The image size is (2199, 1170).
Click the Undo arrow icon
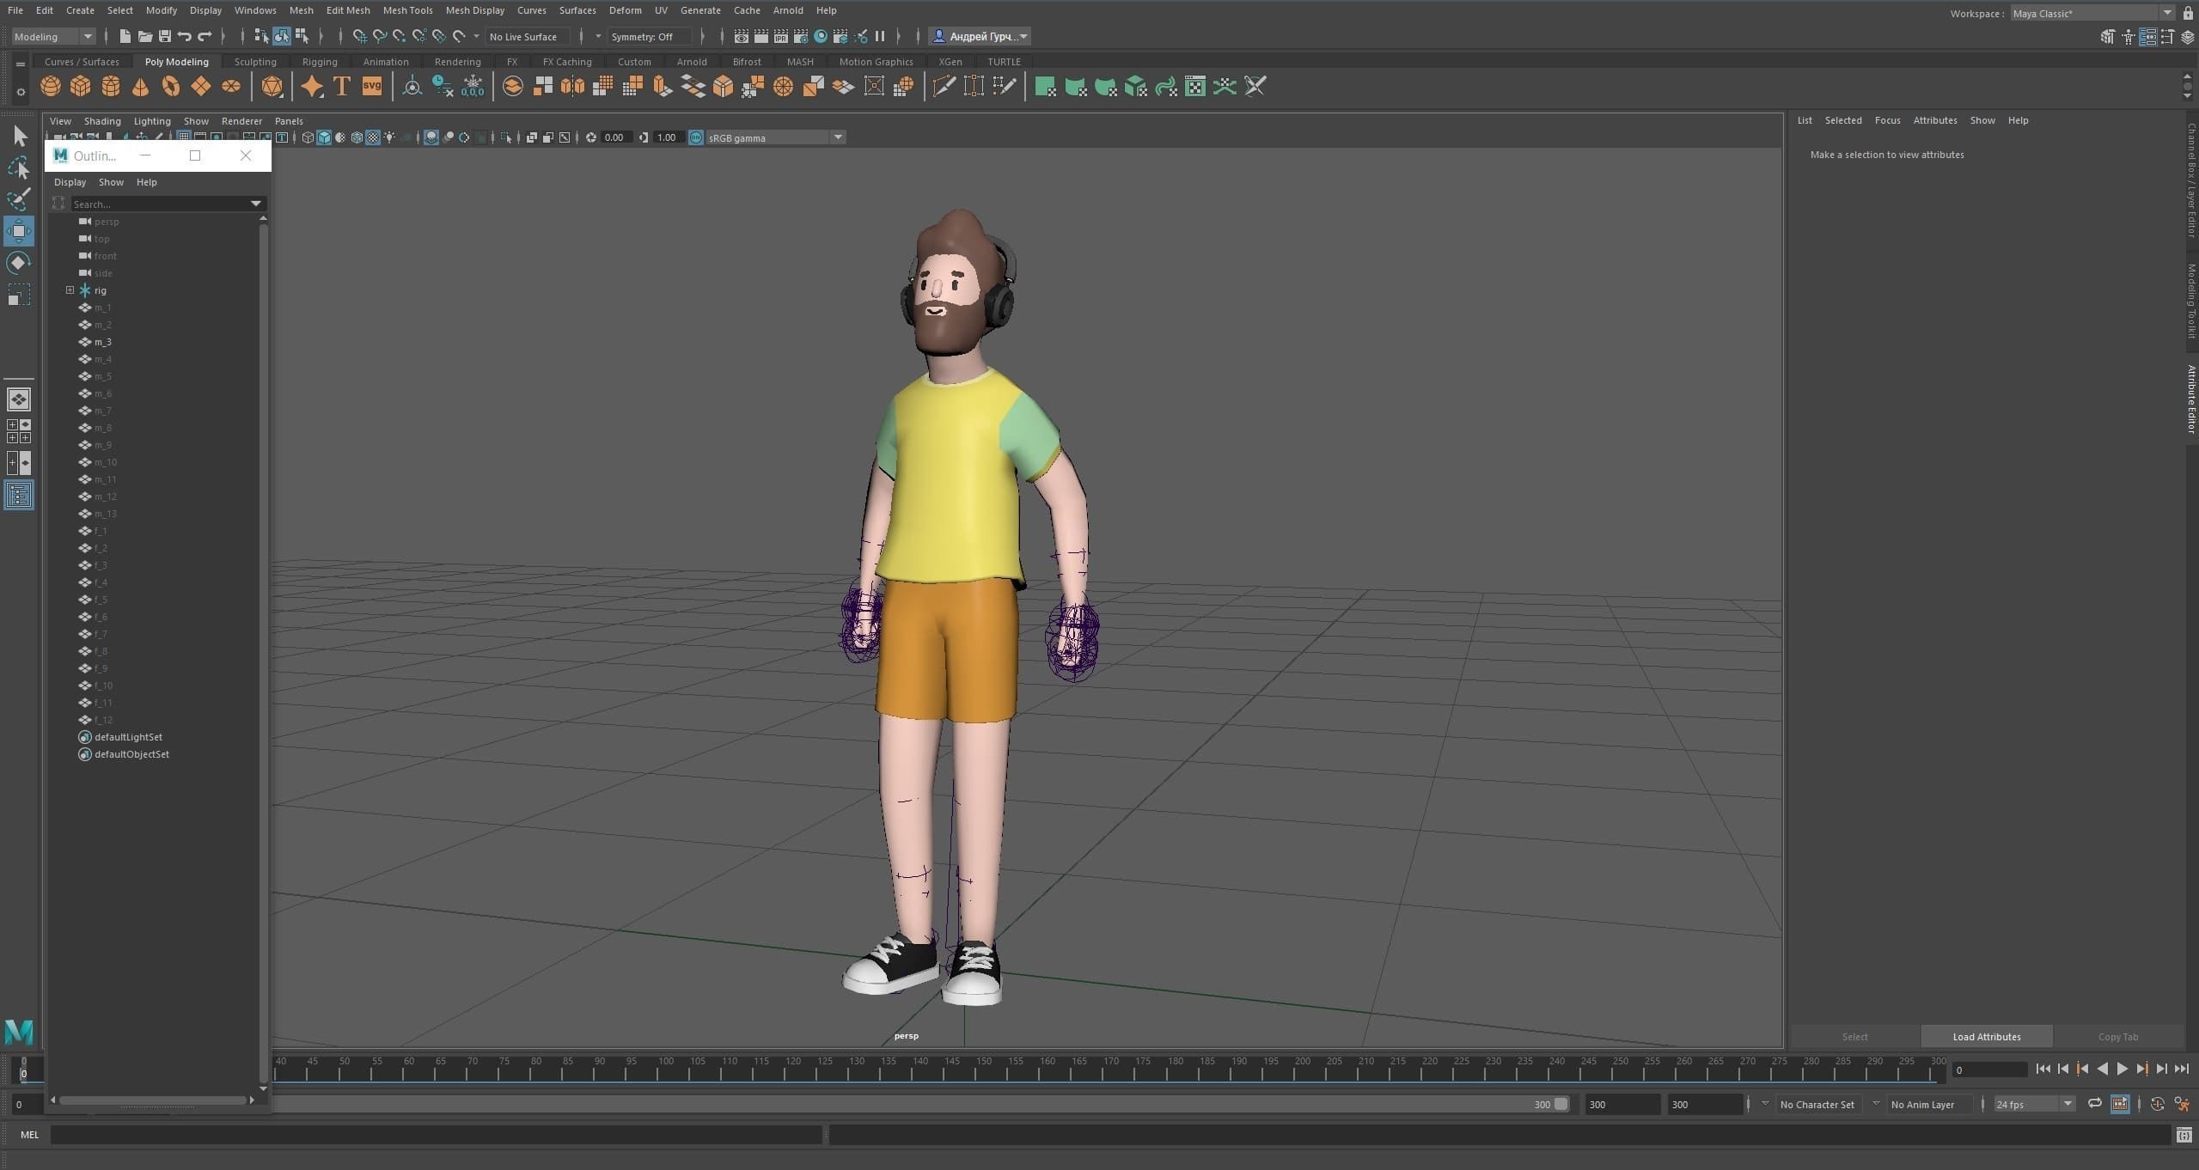185,36
